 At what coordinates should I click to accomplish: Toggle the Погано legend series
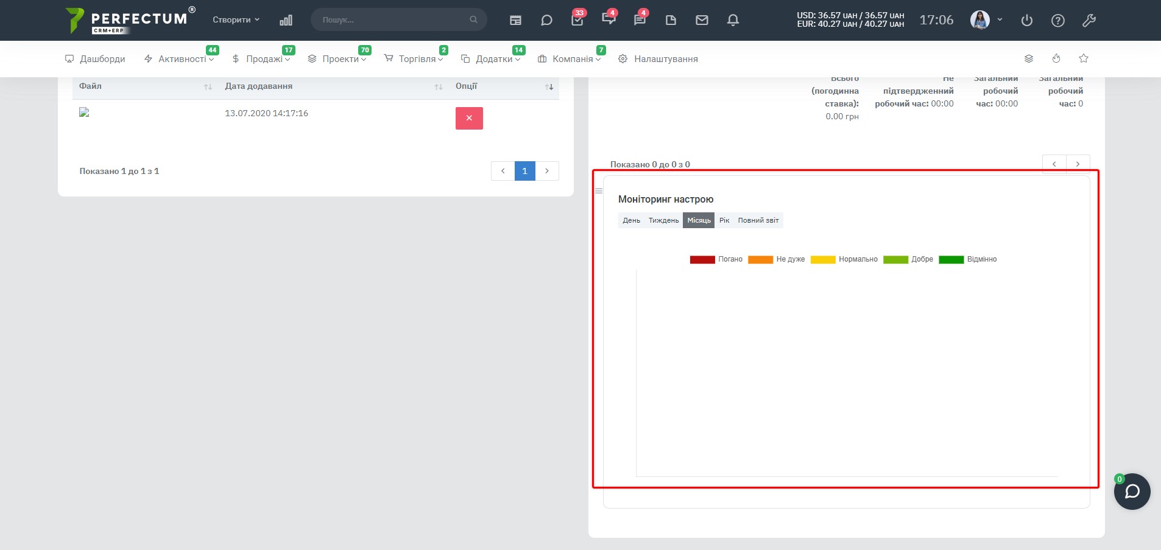pyautogui.click(x=716, y=259)
